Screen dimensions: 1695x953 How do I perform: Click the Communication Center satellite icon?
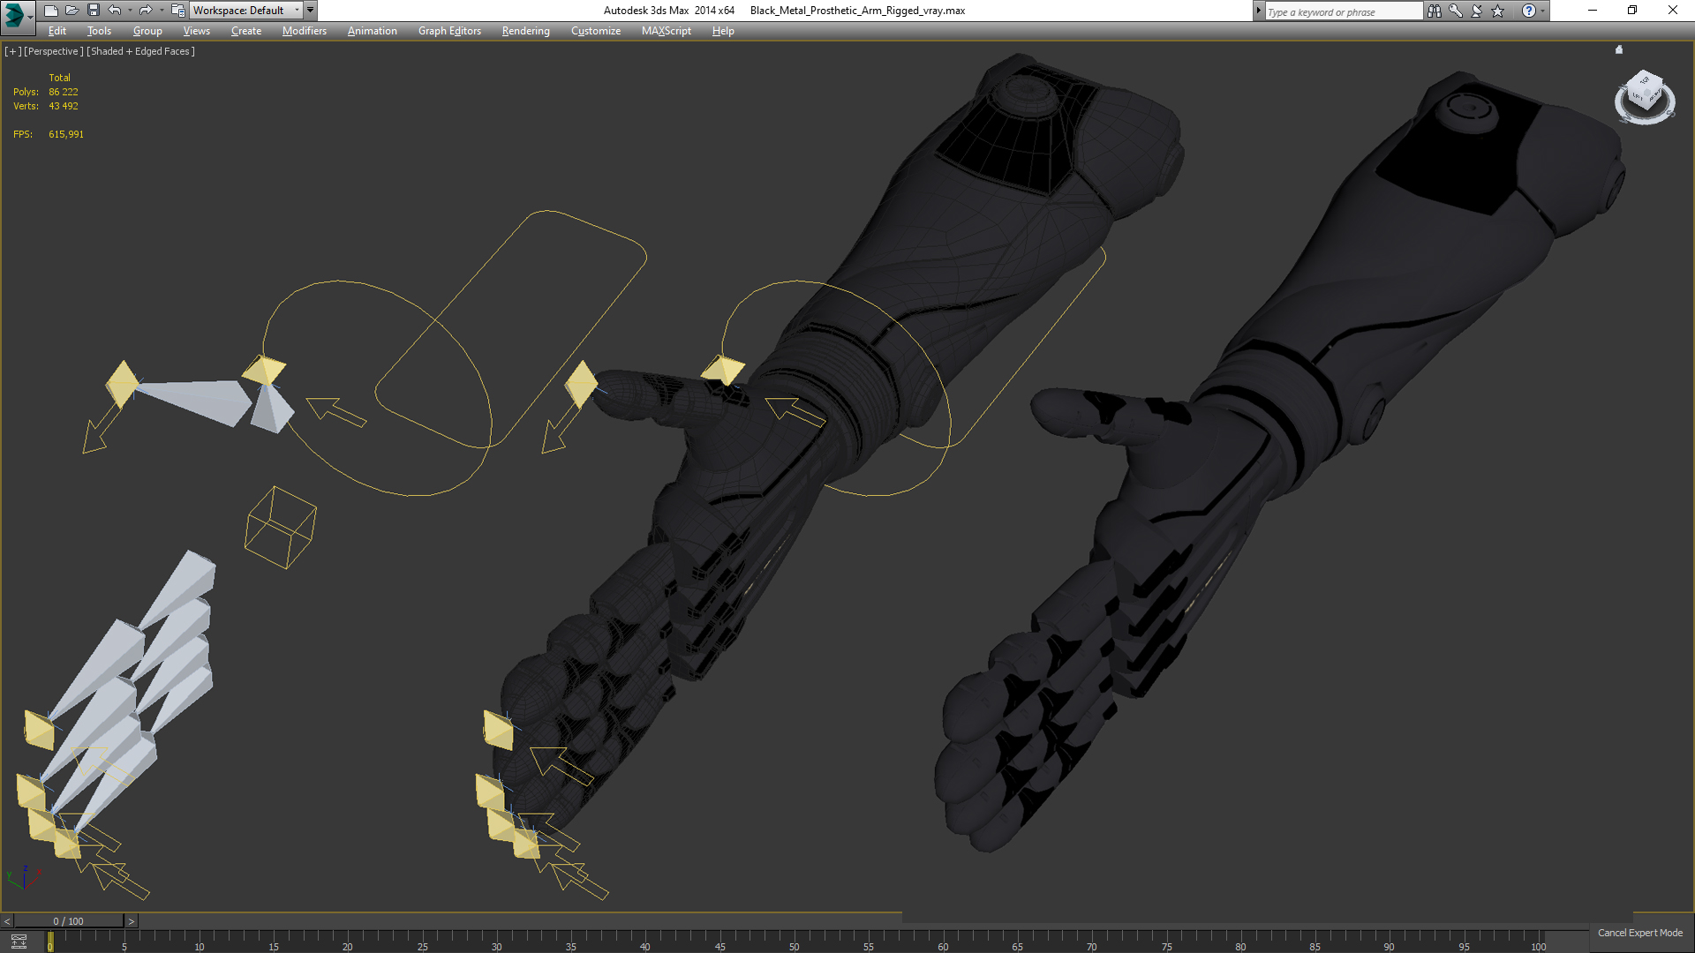tap(1476, 11)
